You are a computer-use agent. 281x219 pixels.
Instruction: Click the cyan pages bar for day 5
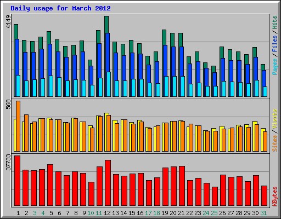[x=51, y=87]
